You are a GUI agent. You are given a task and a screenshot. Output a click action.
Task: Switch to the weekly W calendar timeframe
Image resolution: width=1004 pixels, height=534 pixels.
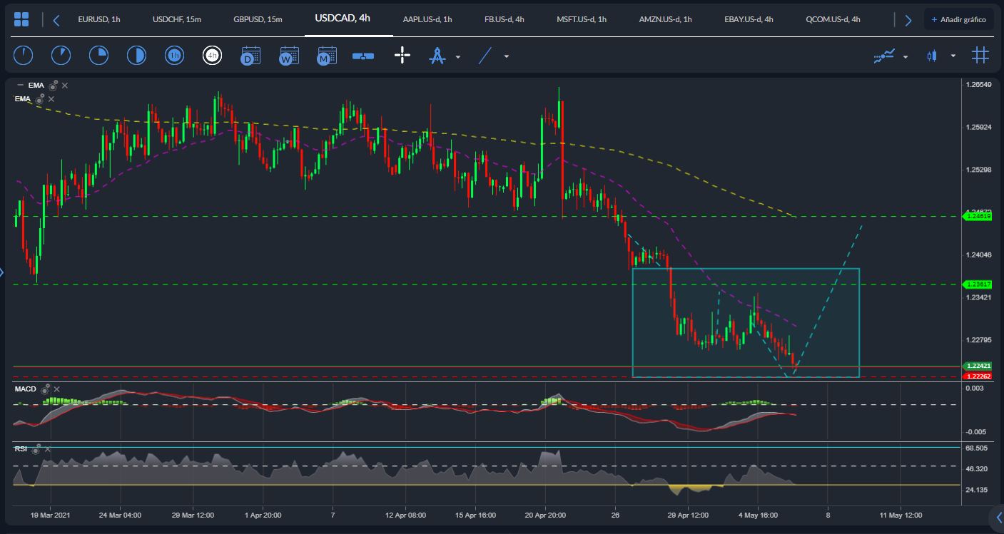tap(288, 55)
